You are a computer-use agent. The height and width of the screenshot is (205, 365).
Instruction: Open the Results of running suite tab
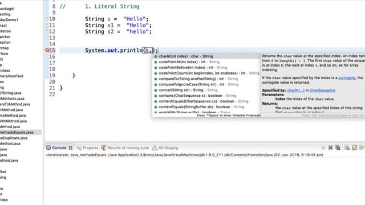coord(125,148)
